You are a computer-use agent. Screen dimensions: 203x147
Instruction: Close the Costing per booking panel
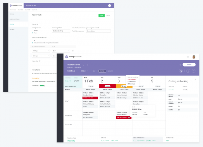[196, 79]
